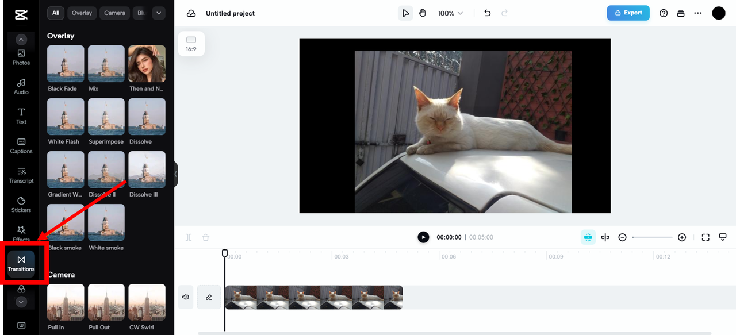The image size is (736, 335).
Task: Zoom in the timeline with plus button
Action: pyautogui.click(x=682, y=237)
